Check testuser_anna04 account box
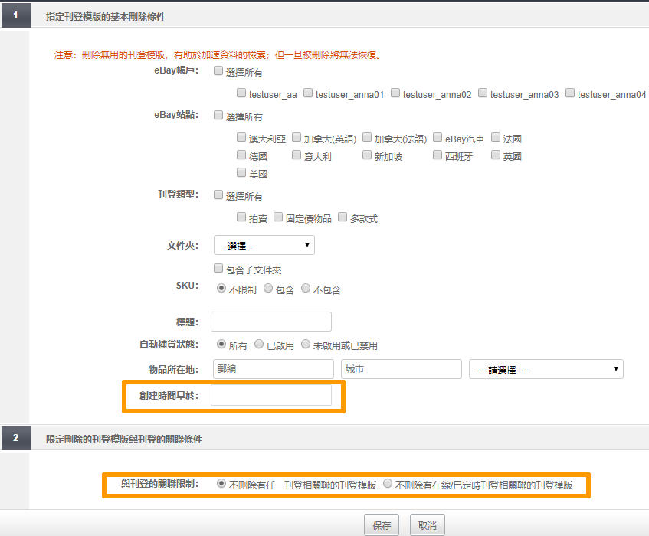The height and width of the screenshot is (536, 649). click(x=570, y=93)
